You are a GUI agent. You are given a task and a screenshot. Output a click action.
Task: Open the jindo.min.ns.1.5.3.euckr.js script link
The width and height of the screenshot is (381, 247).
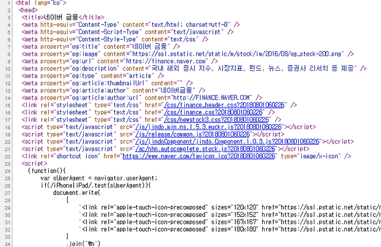click(208, 127)
